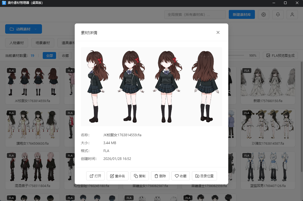Select the 人物素材 category tab

pos(17,43)
